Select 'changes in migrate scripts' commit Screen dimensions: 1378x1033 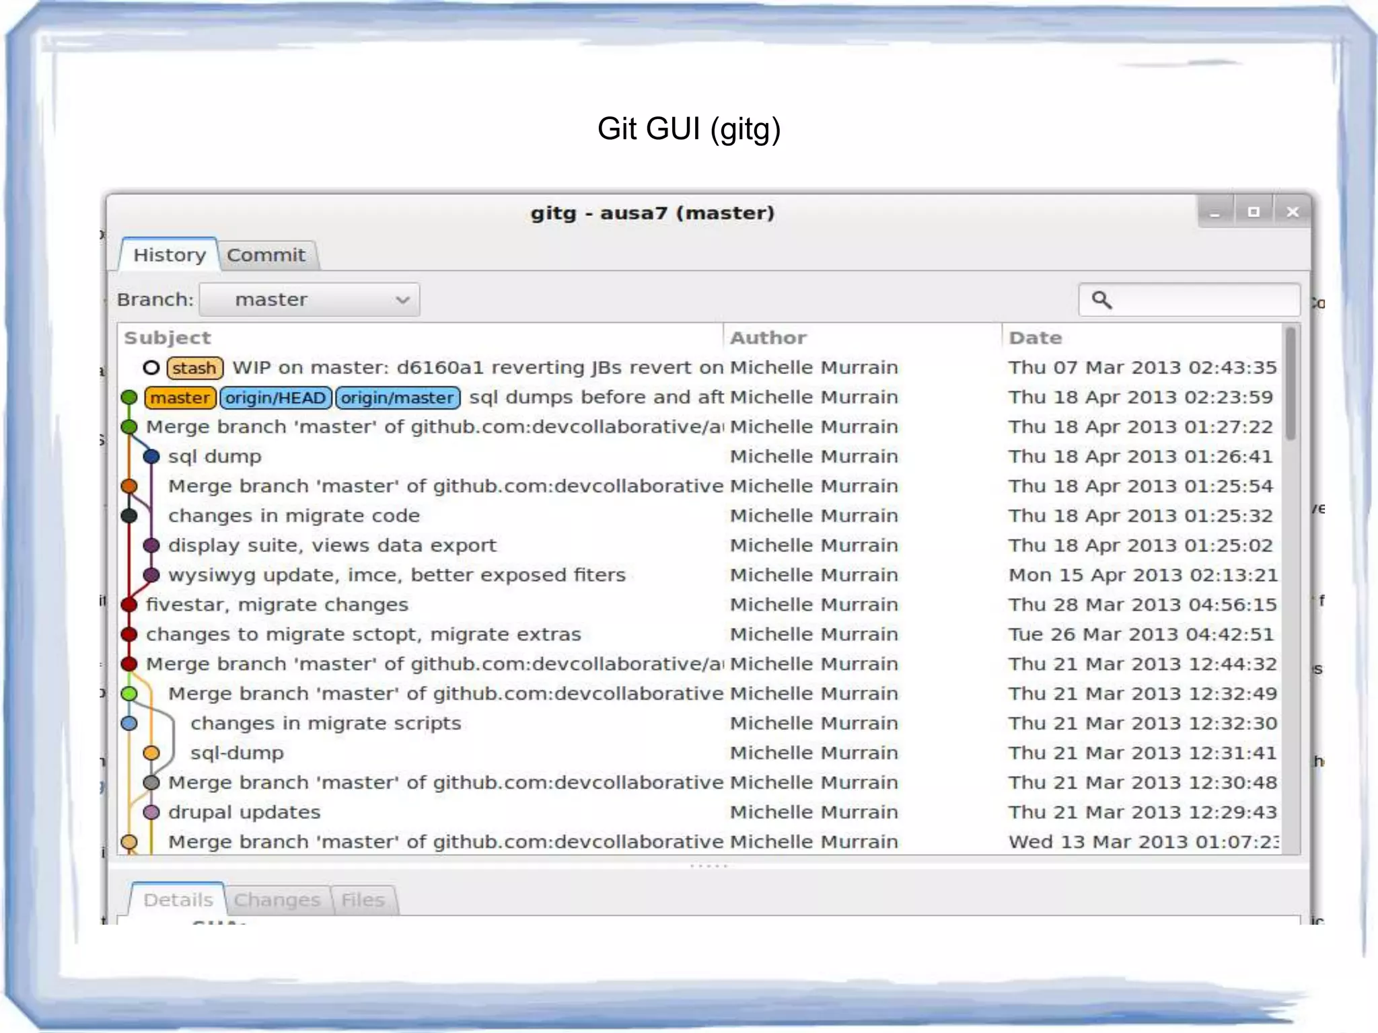coord(700,723)
